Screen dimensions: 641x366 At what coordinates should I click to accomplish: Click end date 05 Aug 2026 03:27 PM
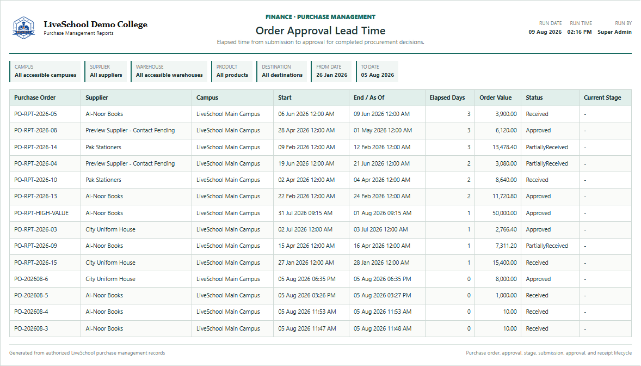(382, 295)
